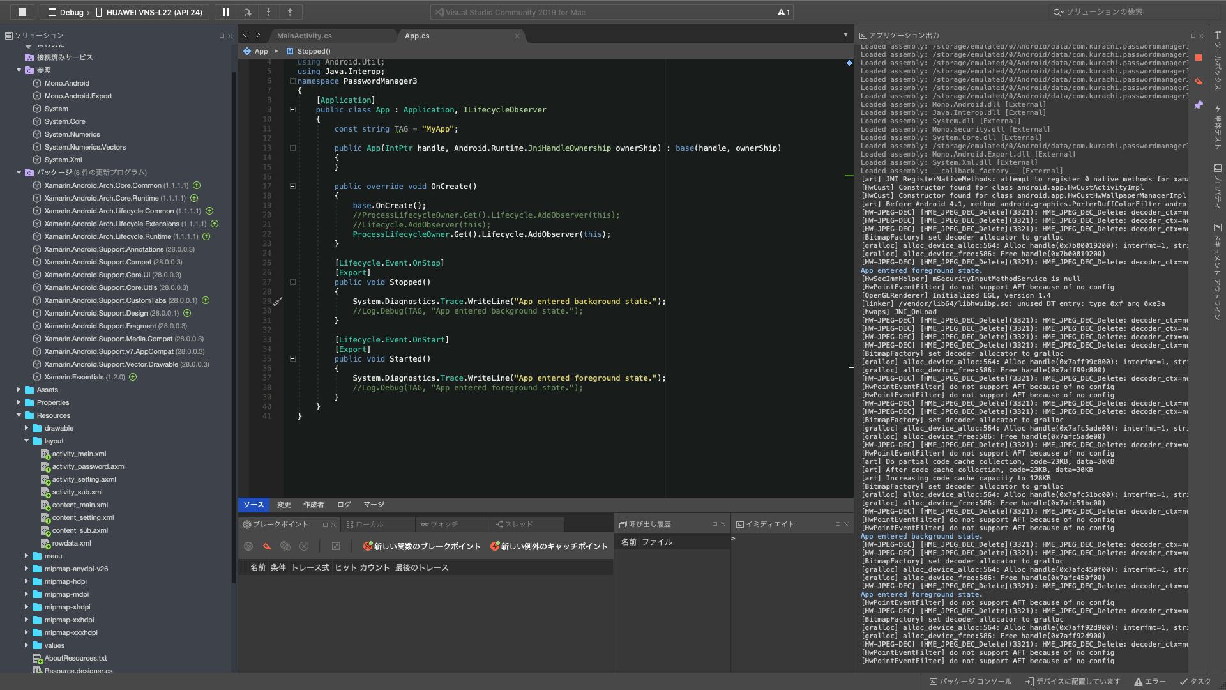
Task: Open the エラー pad from the status bar
Action: (1150, 682)
